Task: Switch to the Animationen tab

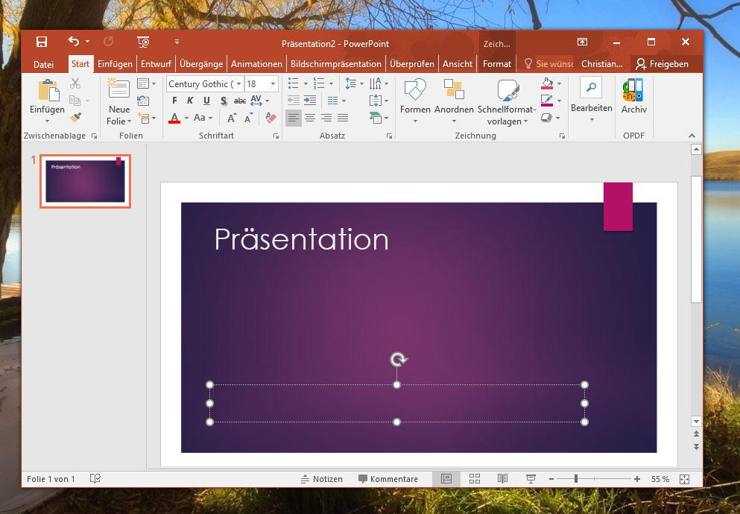Action: (256, 64)
